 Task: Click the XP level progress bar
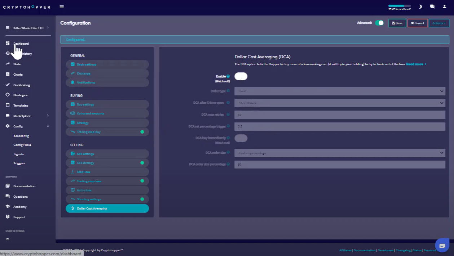click(x=399, y=6)
